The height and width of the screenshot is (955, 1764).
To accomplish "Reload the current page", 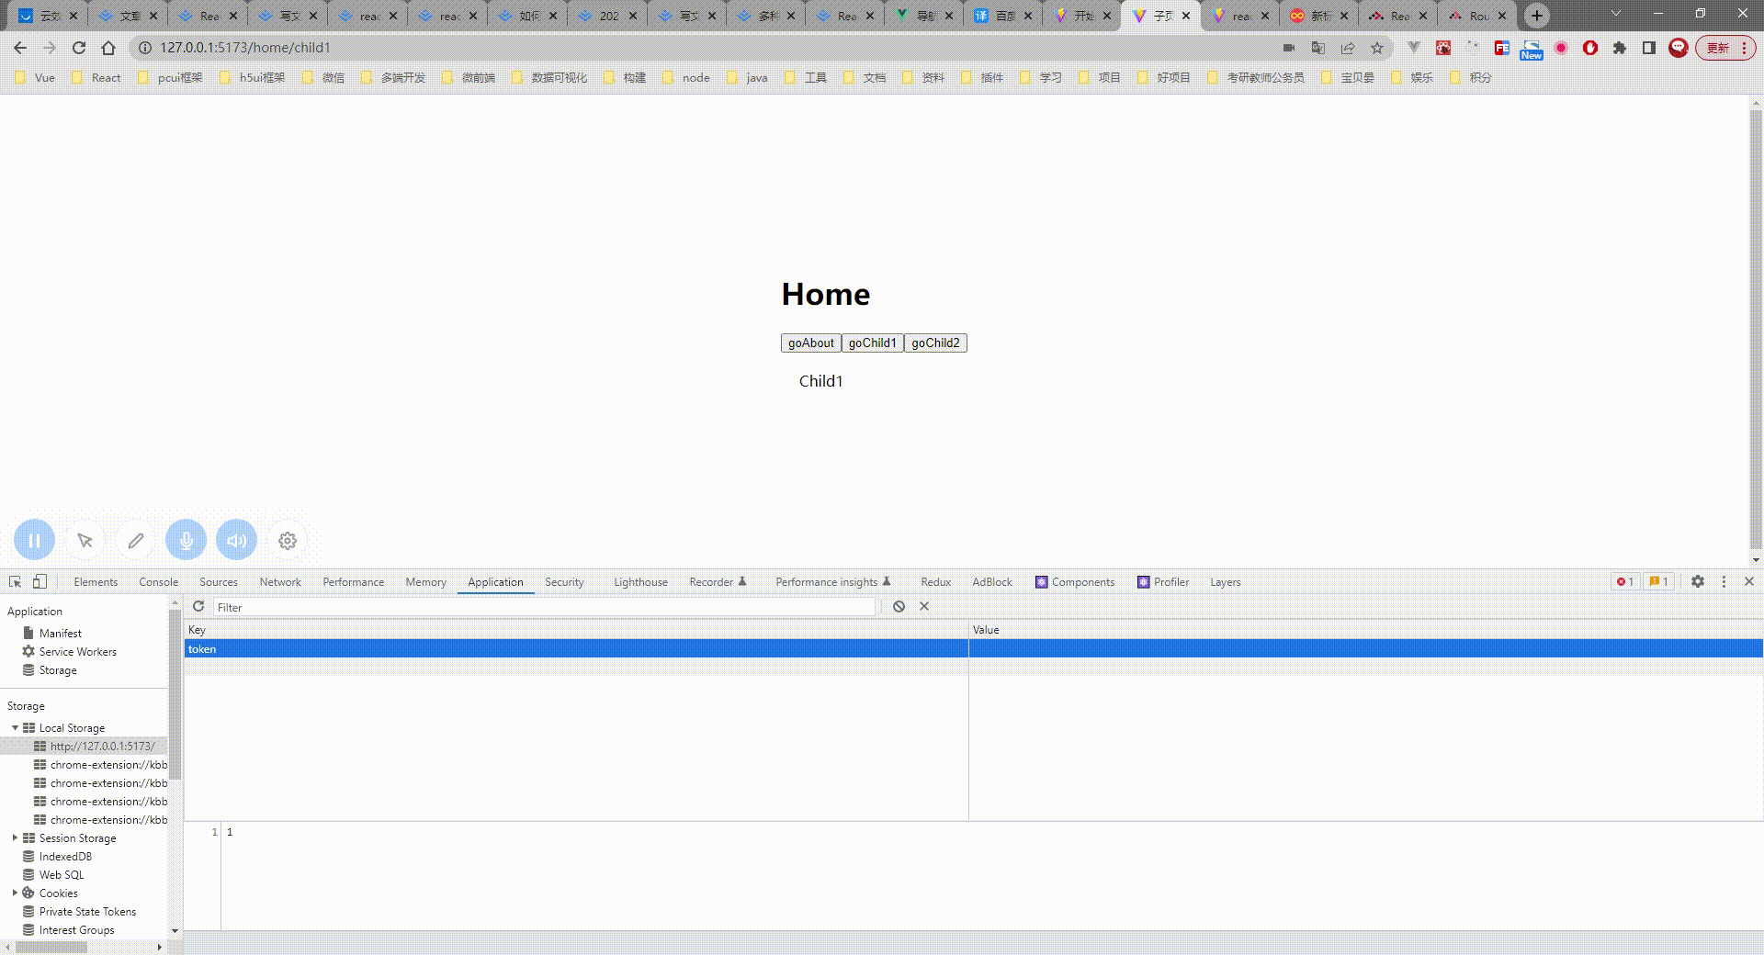I will click(79, 48).
